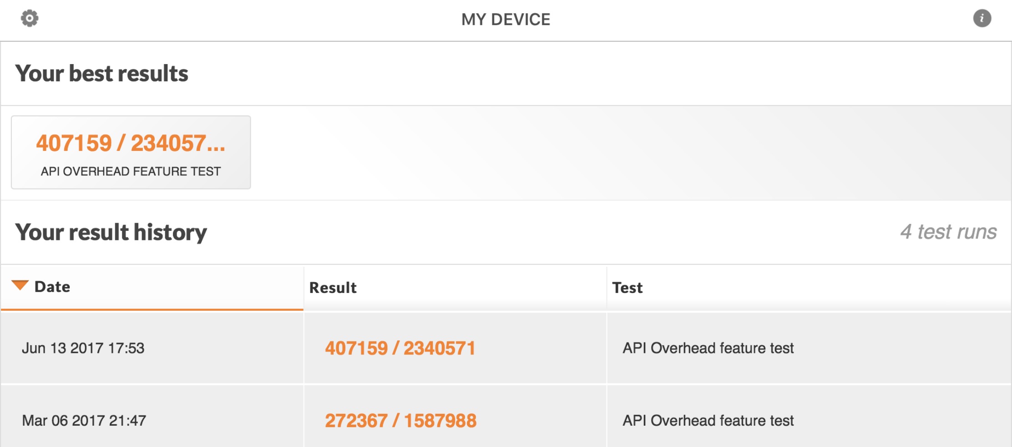This screenshot has width=1012, height=447.
Task: Click the 407159 / 234057... best score
Action: (x=131, y=143)
